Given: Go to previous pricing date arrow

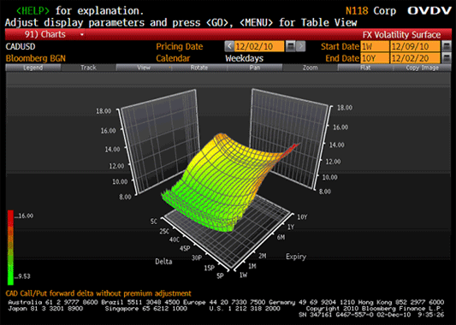Looking at the screenshot, I should (229, 46).
